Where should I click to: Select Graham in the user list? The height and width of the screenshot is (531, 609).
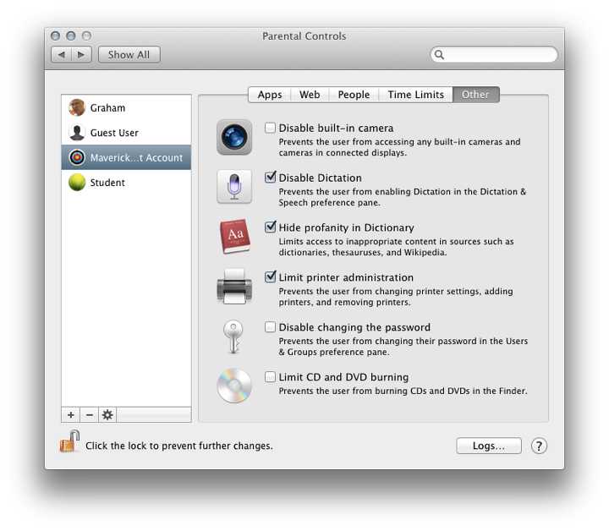click(126, 107)
